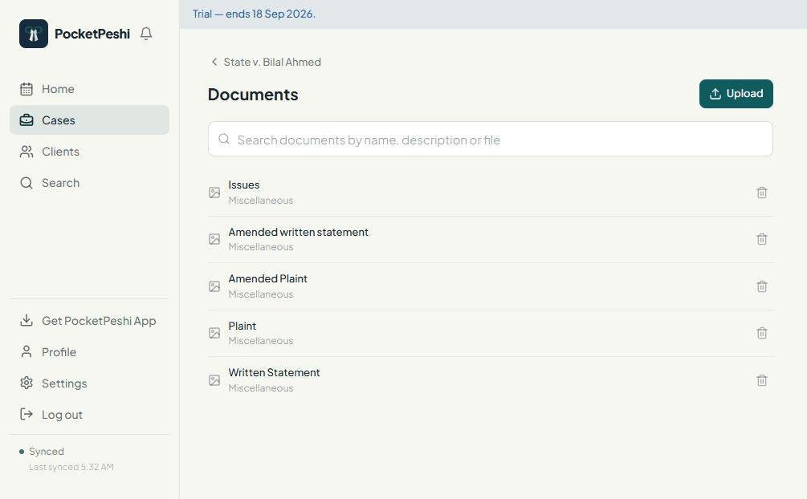This screenshot has width=807, height=499.
Task: Click the Profile person icon
Action: point(26,352)
